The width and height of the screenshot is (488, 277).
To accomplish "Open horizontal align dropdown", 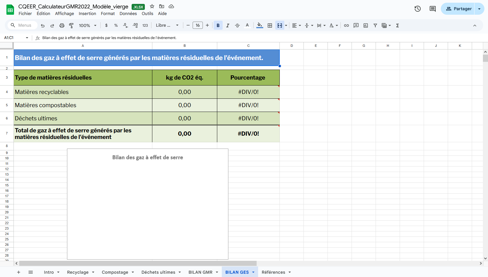I will coord(297,26).
